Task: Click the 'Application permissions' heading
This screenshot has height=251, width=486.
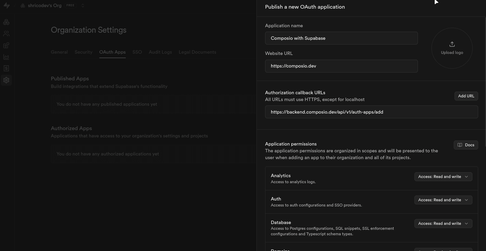Action: click(x=291, y=144)
